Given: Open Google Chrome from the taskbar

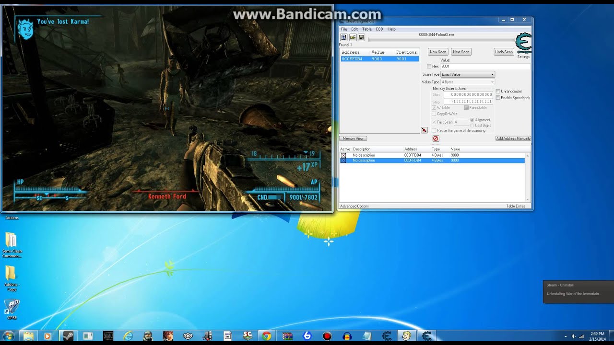Looking at the screenshot, I should 266,336.
